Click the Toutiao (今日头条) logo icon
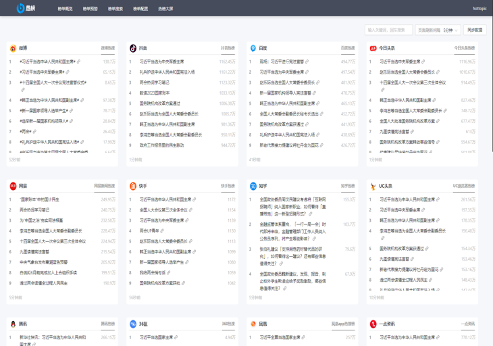 [x=373, y=48]
